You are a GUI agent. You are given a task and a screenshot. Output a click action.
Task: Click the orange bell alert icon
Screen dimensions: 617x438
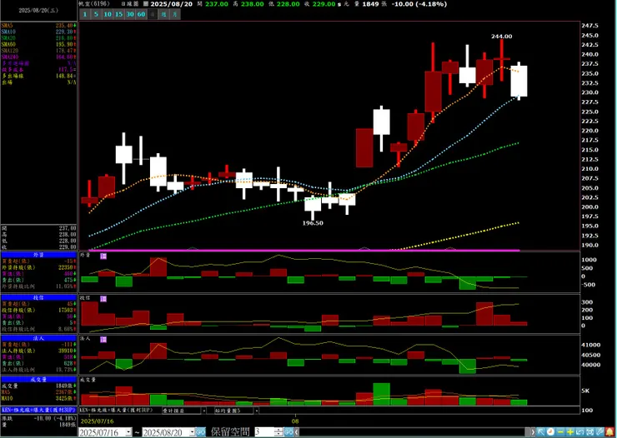point(609,432)
